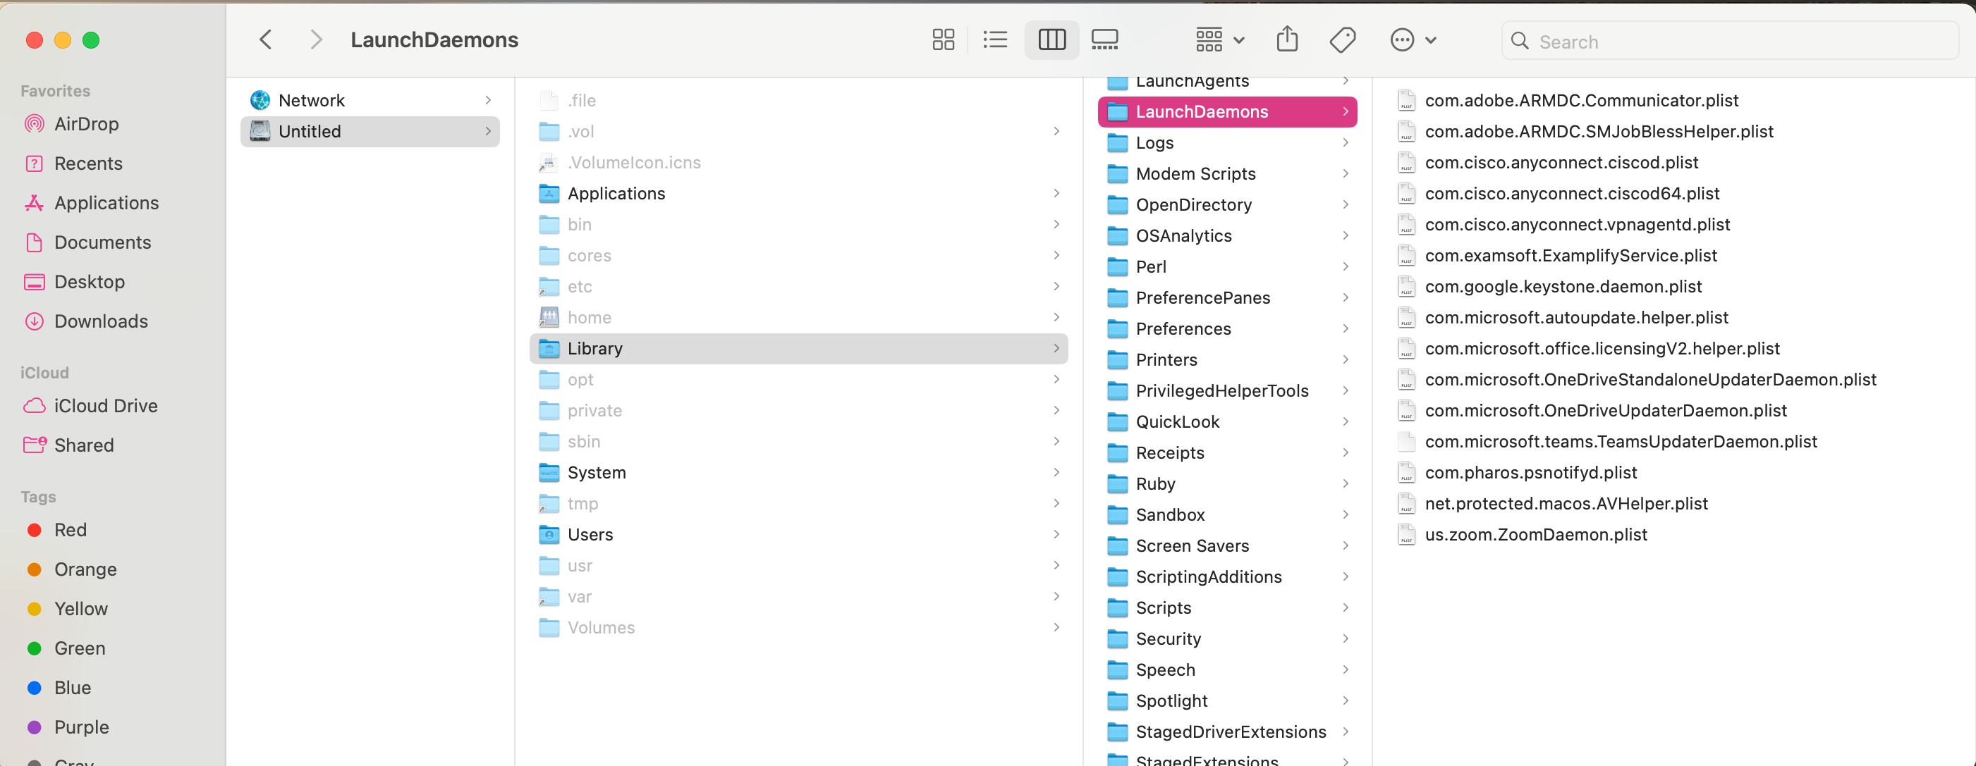This screenshot has height=766, width=1976.
Task: Switch to gallery view
Action: click(1104, 40)
